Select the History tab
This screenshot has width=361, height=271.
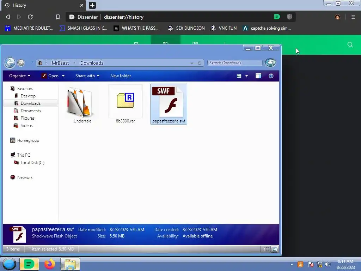pos(44,5)
